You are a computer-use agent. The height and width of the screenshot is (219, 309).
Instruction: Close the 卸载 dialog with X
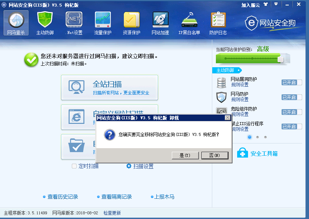[x=228, y=118]
